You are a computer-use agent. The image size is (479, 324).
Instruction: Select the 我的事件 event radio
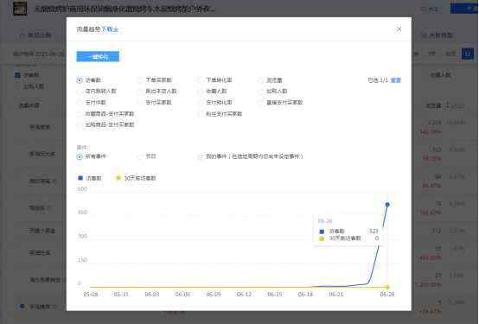(x=200, y=157)
